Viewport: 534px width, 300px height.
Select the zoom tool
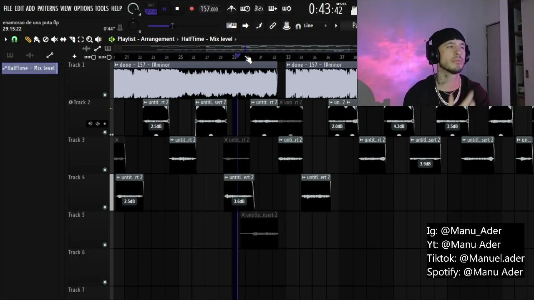[x=89, y=40]
